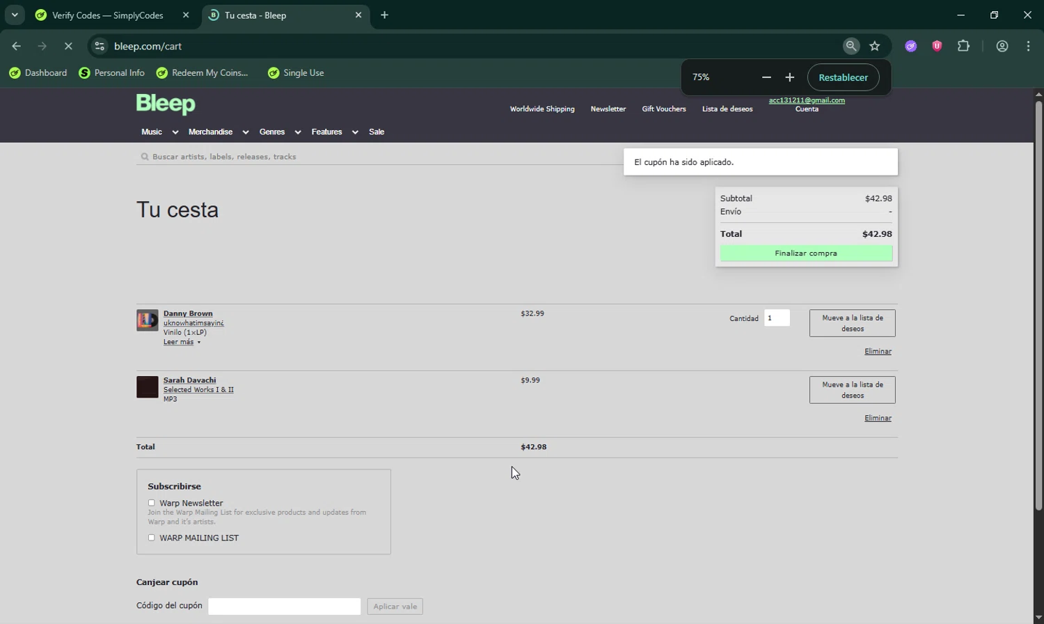The image size is (1044, 624).
Task: Enable the Warp Newsletter checkbox
Action: (151, 503)
